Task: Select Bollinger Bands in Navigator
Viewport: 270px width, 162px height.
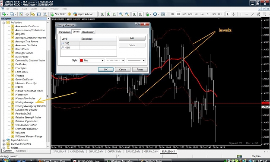Action: click(x=24, y=53)
